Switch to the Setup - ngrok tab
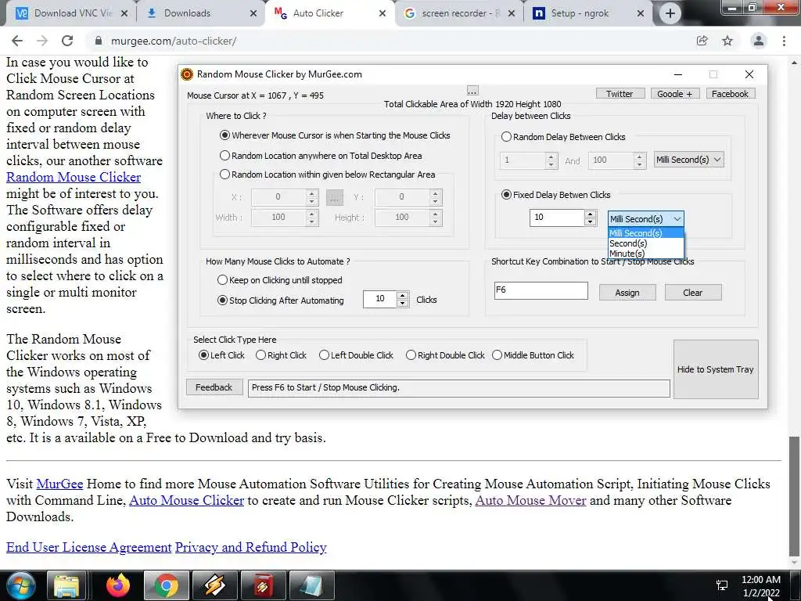801x601 pixels. (587, 13)
